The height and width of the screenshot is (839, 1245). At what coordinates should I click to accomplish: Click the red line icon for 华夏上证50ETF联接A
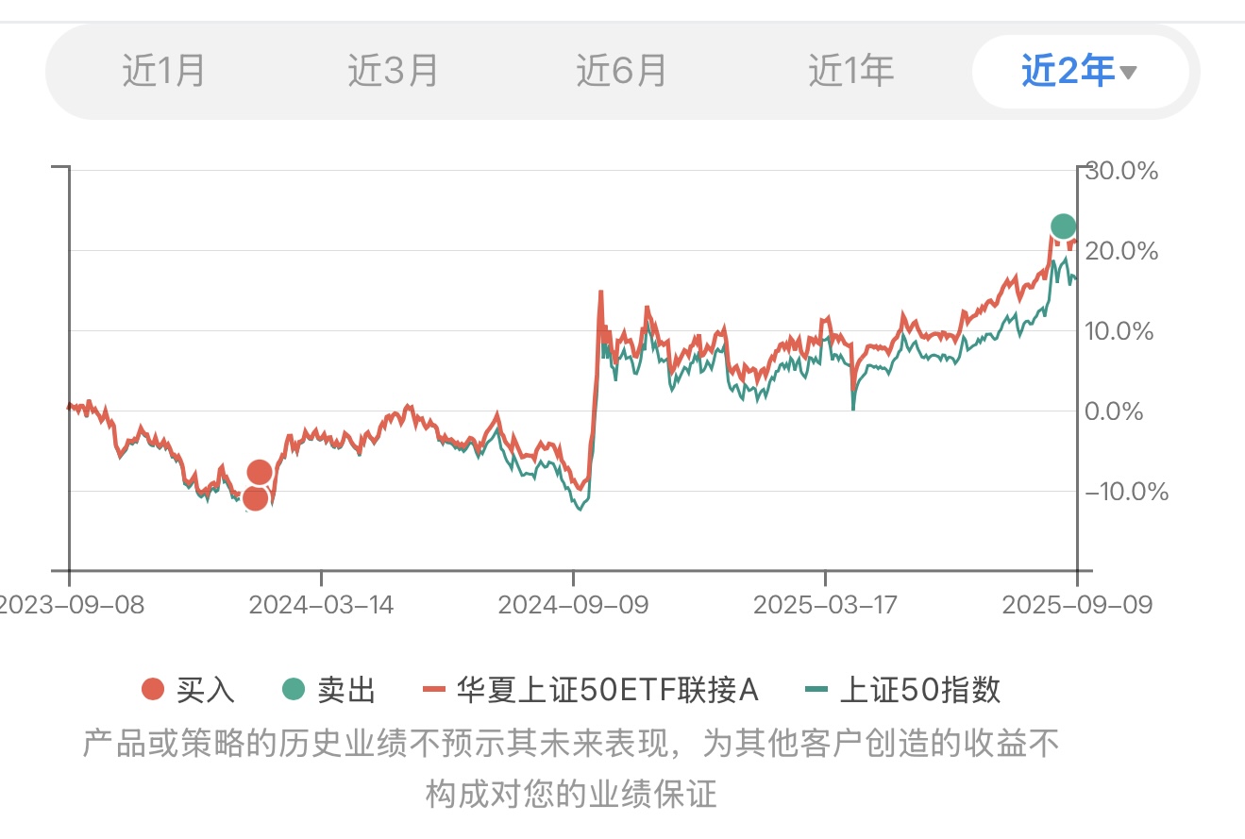pyautogui.click(x=433, y=690)
